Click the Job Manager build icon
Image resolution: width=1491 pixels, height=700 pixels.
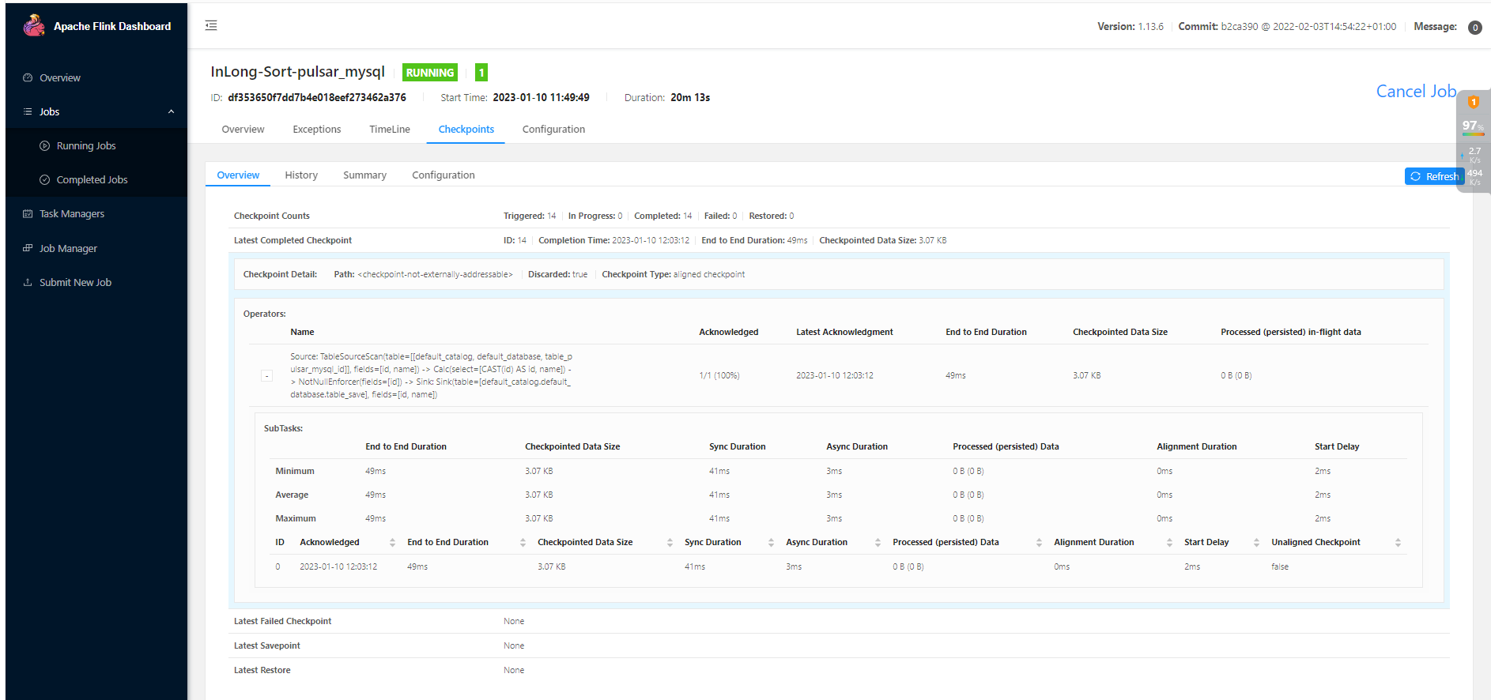click(x=28, y=248)
